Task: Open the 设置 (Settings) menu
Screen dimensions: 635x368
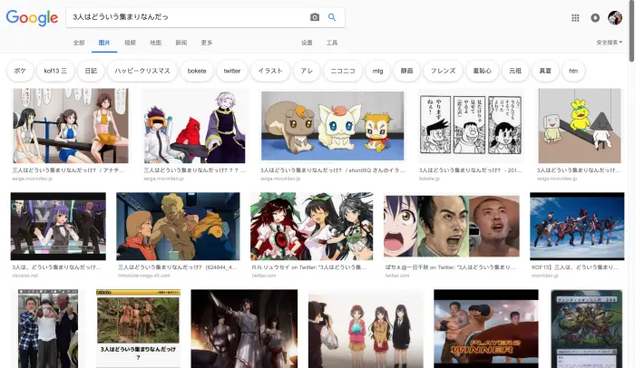Action: pos(307,43)
